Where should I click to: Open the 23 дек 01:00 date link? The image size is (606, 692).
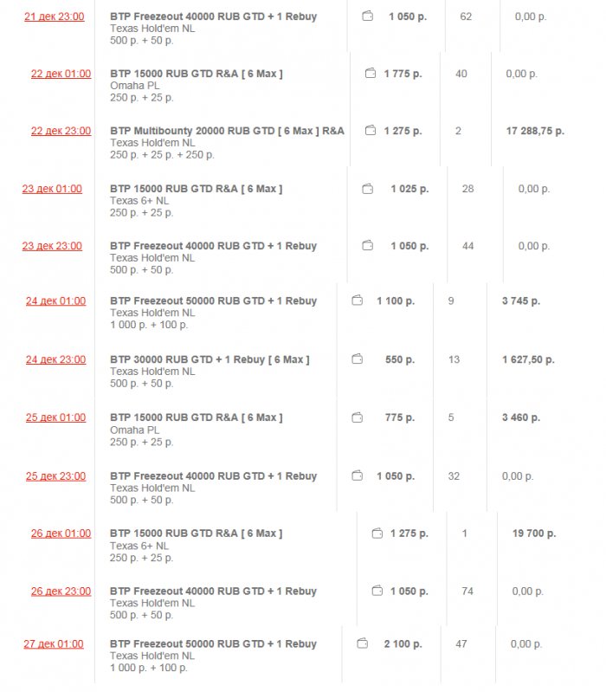pyautogui.click(x=52, y=189)
